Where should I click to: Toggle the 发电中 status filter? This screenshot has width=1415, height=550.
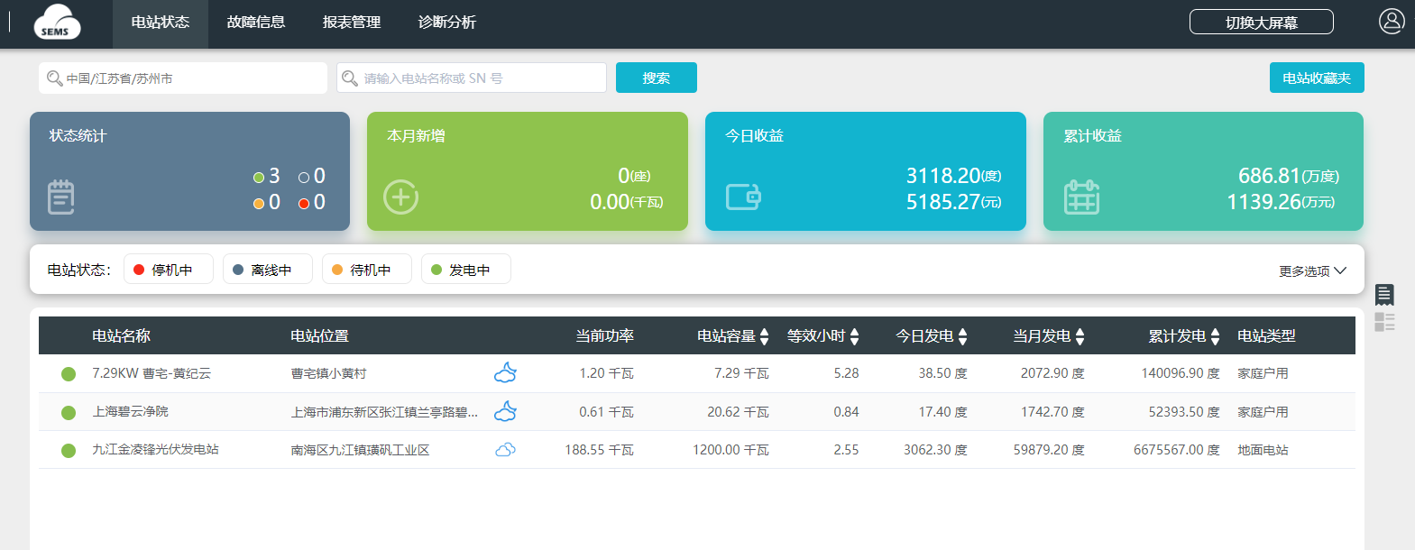coord(465,270)
